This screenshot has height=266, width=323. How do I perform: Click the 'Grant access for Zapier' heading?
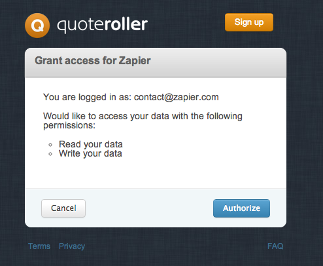(93, 60)
